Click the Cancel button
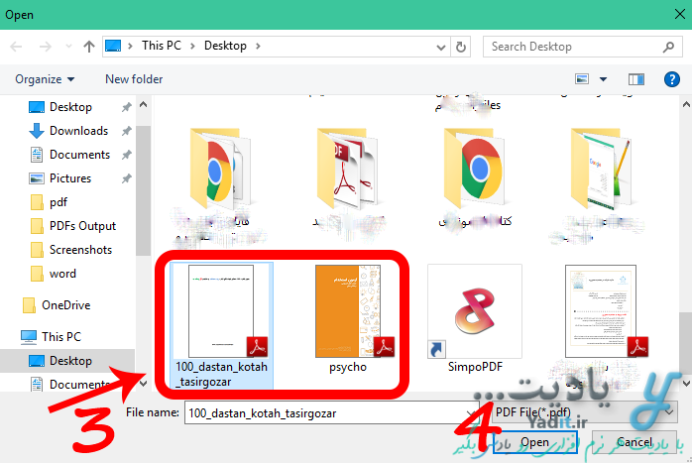This screenshot has height=463, width=692. click(x=634, y=442)
